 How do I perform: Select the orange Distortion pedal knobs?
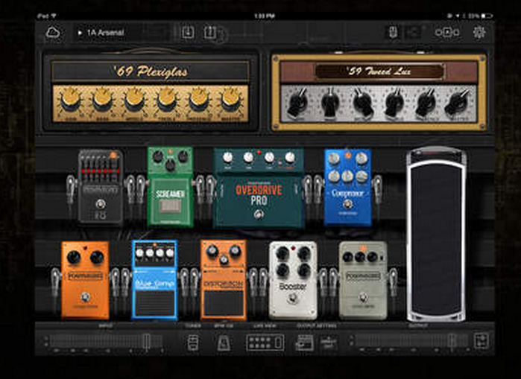[224, 254]
